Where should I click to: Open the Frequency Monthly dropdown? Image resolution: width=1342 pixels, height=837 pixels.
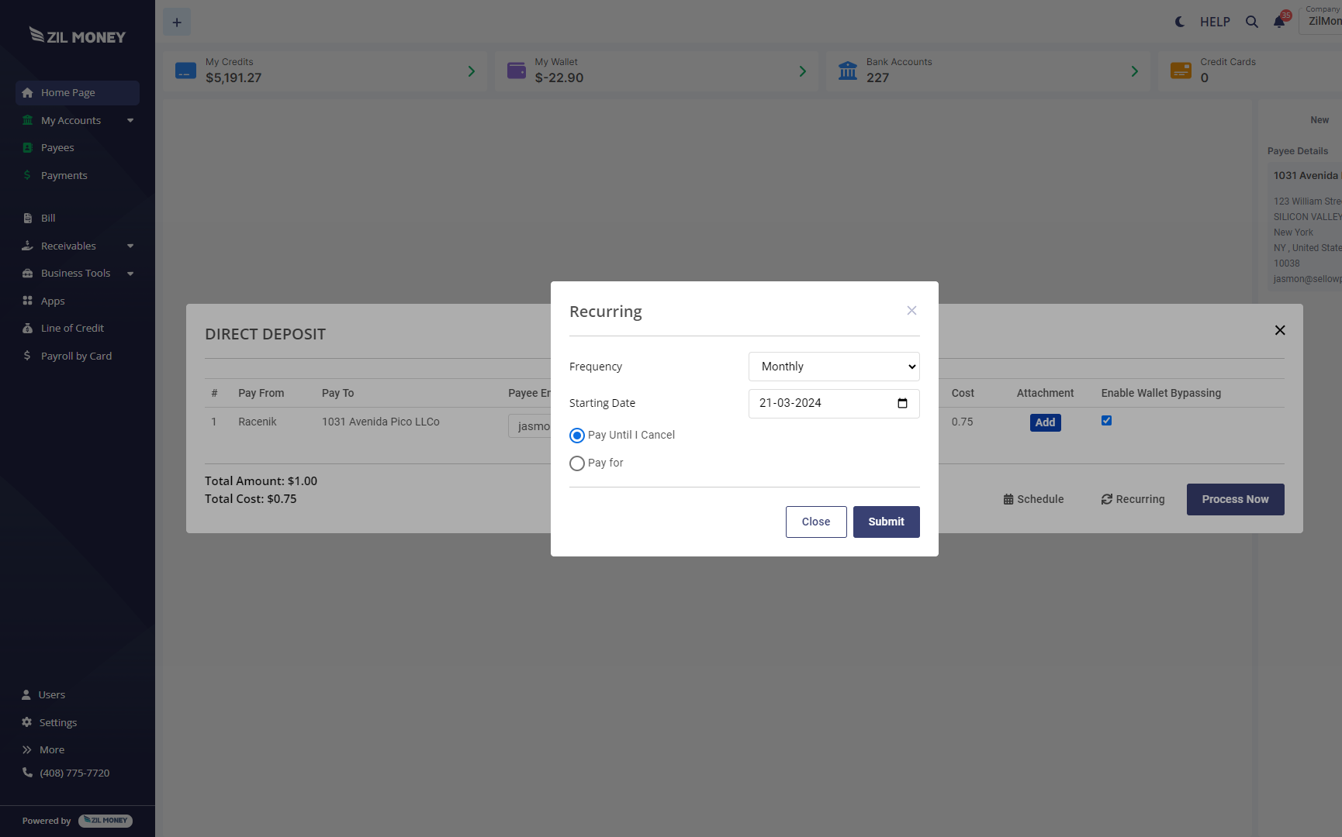(834, 367)
